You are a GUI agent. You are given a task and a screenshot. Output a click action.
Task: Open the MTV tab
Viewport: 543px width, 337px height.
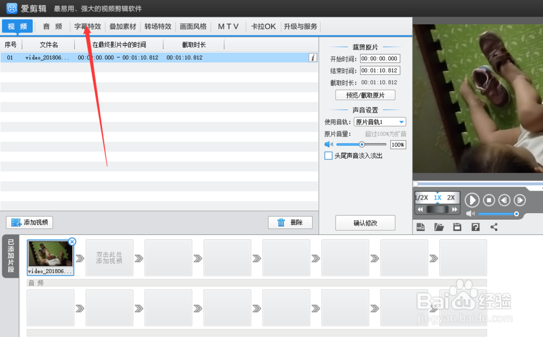[x=228, y=26]
